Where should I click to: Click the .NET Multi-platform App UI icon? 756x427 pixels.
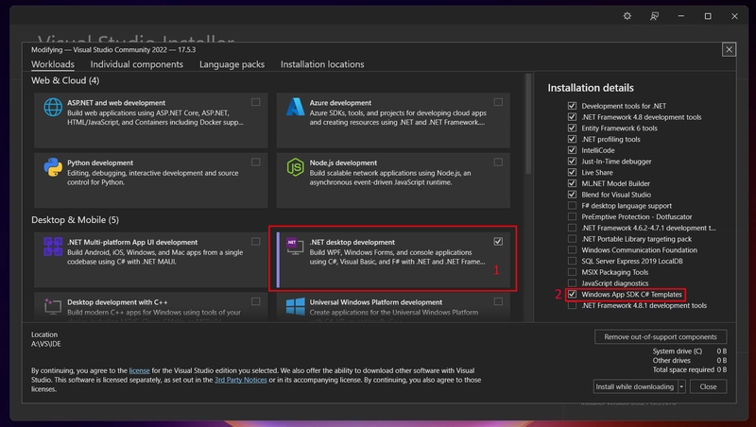[x=53, y=247]
